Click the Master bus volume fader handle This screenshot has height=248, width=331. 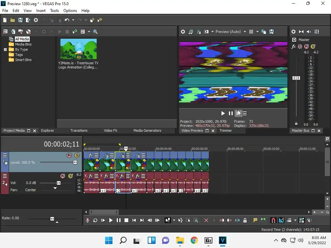coord(296,78)
